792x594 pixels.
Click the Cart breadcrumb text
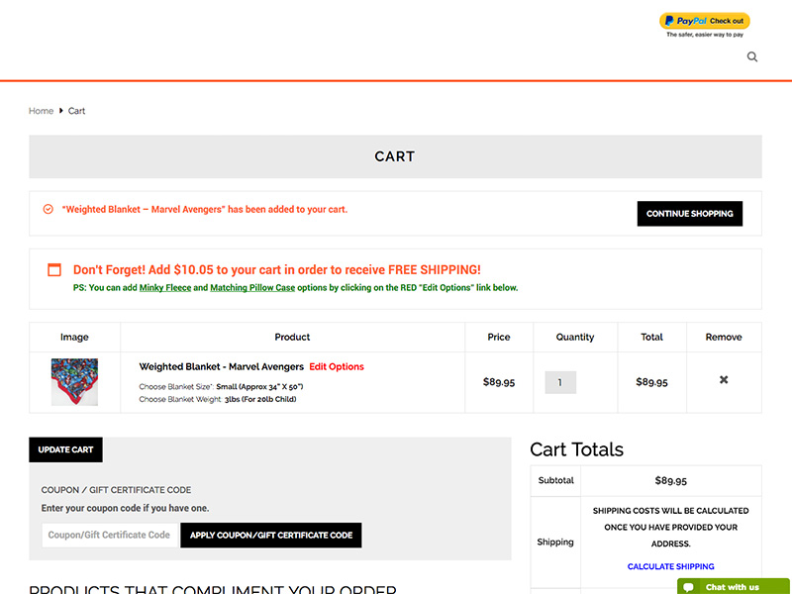(77, 111)
